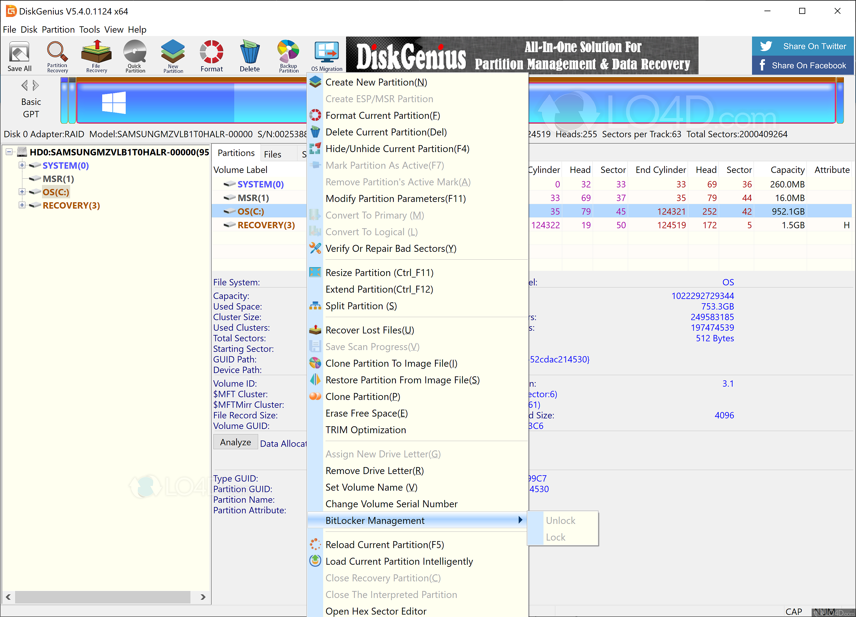
Task: Click tree panel horizontal scrollbar right arrow
Action: [203, 597]
